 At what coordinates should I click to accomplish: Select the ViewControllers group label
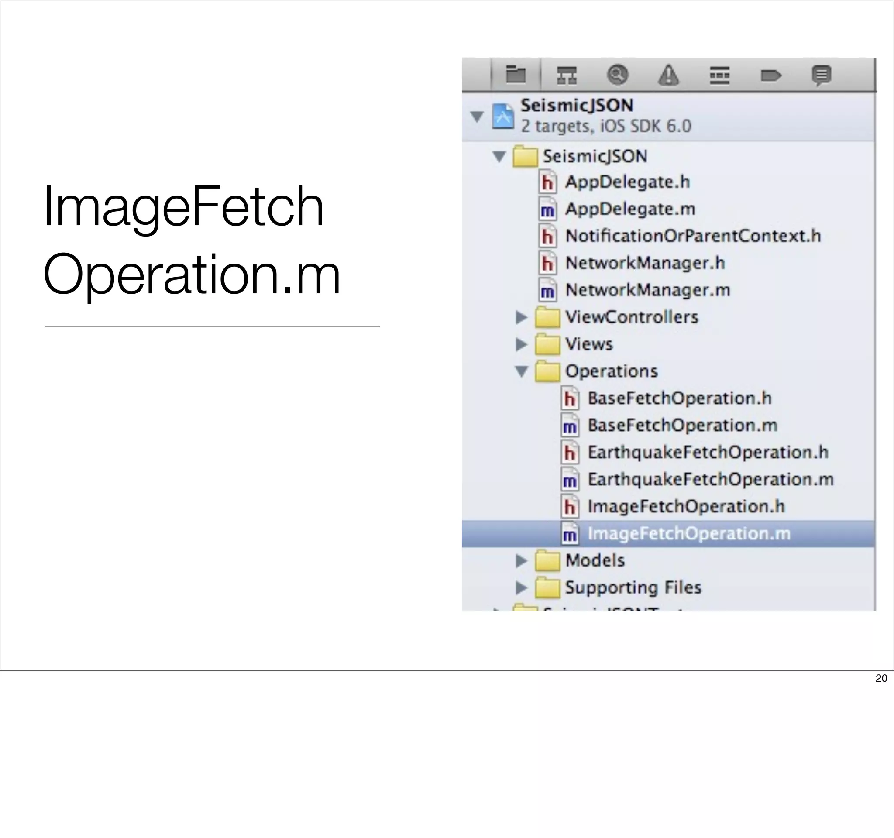click(x=632, y=317)
